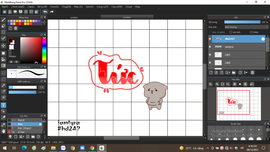Download cloud brush in brush panel

point(10,137)
